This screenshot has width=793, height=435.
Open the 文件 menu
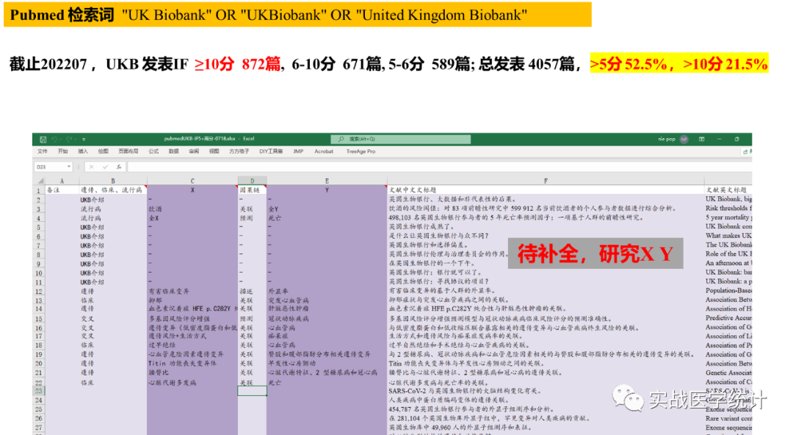point(43,151)
